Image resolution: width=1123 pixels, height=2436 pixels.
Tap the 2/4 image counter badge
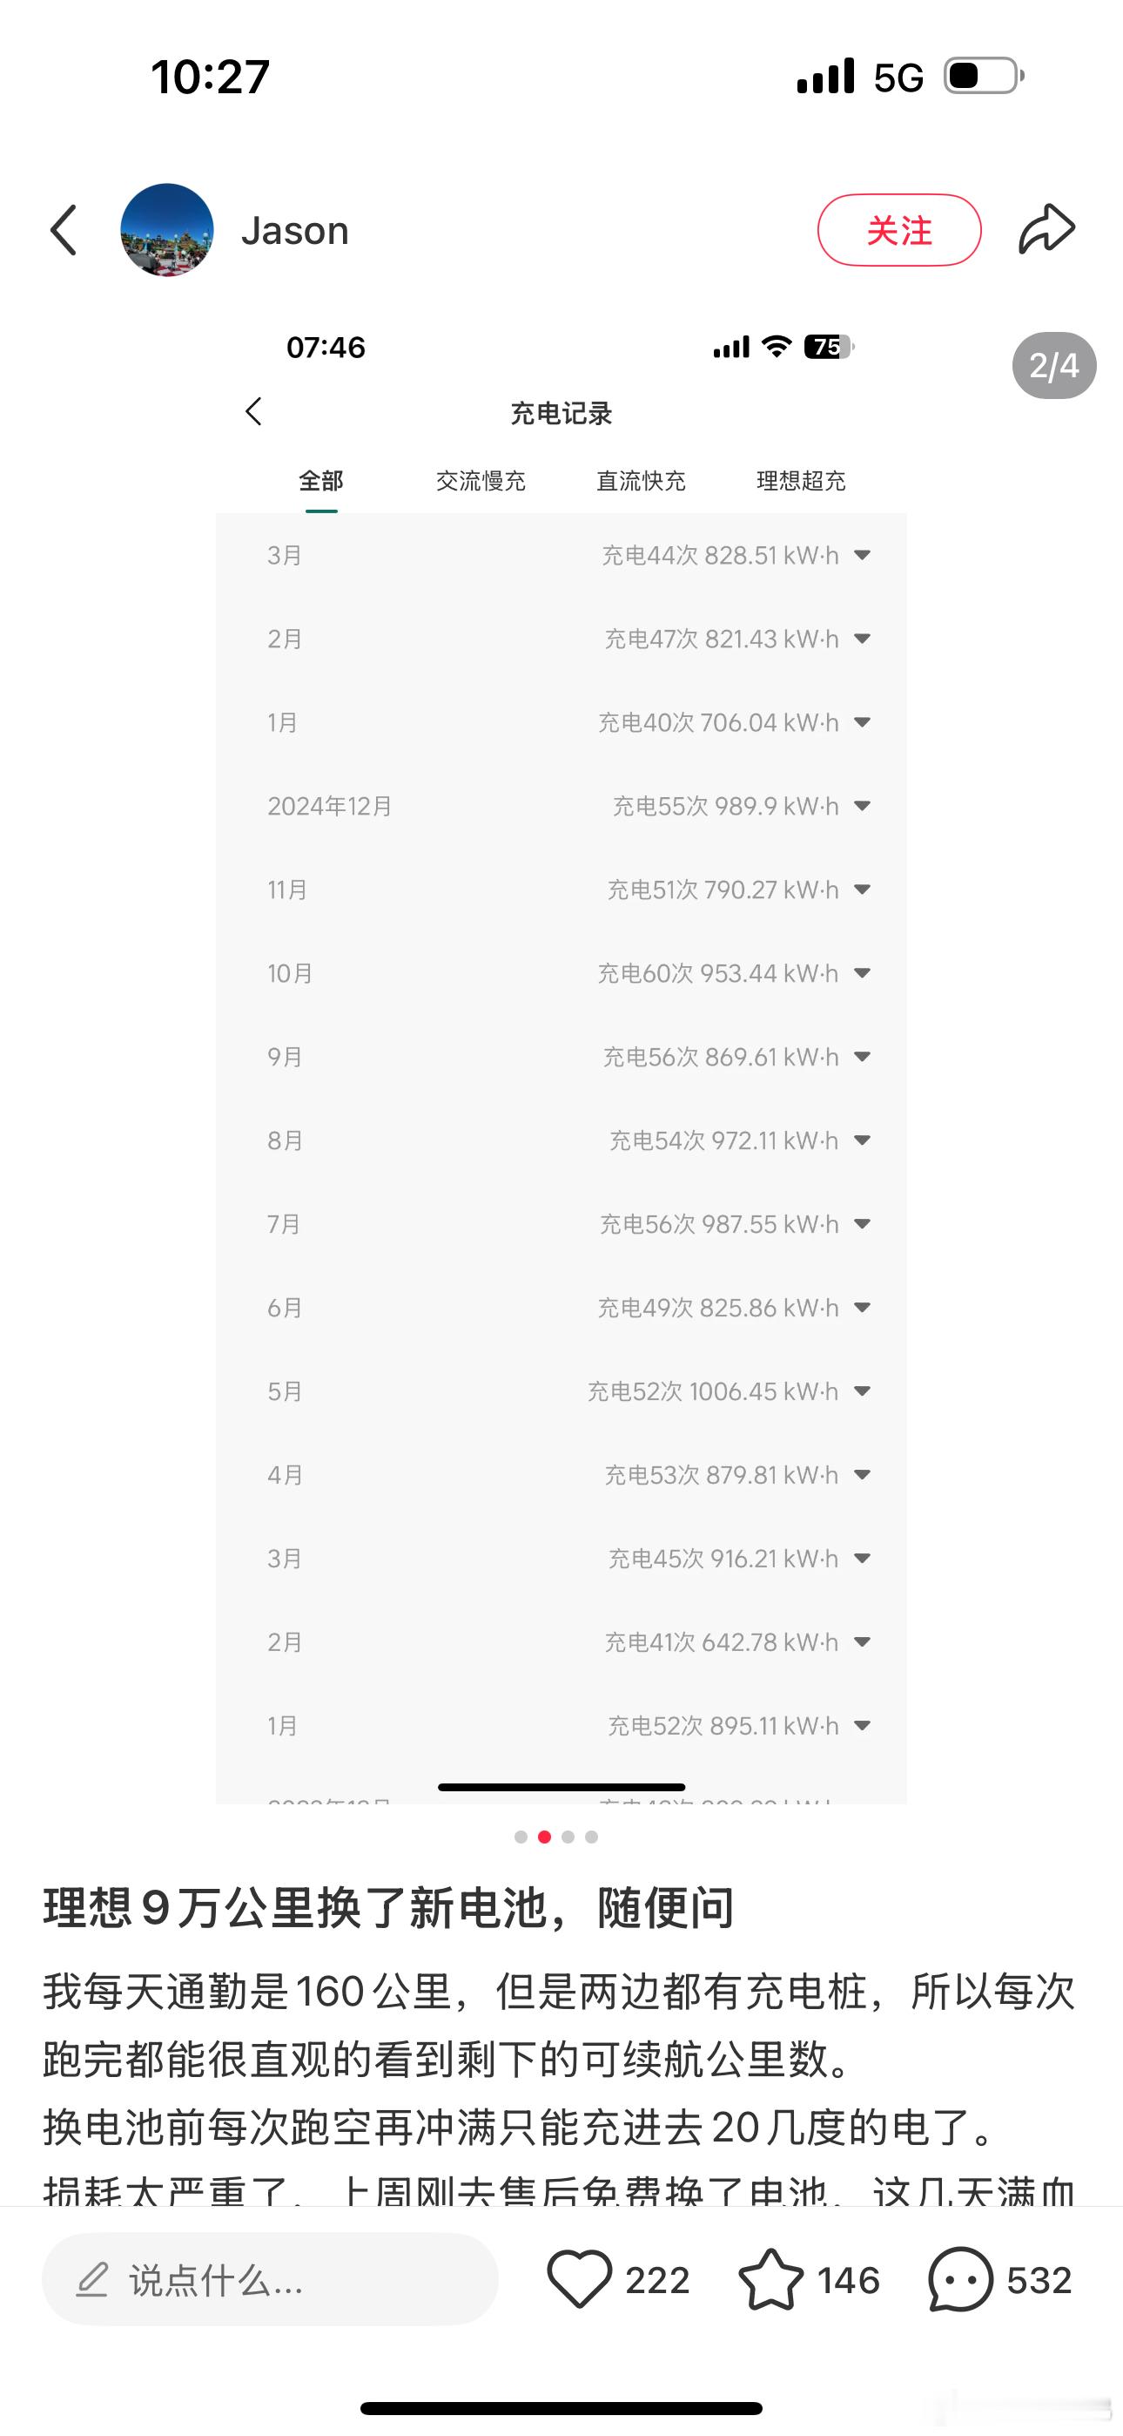1054,365
